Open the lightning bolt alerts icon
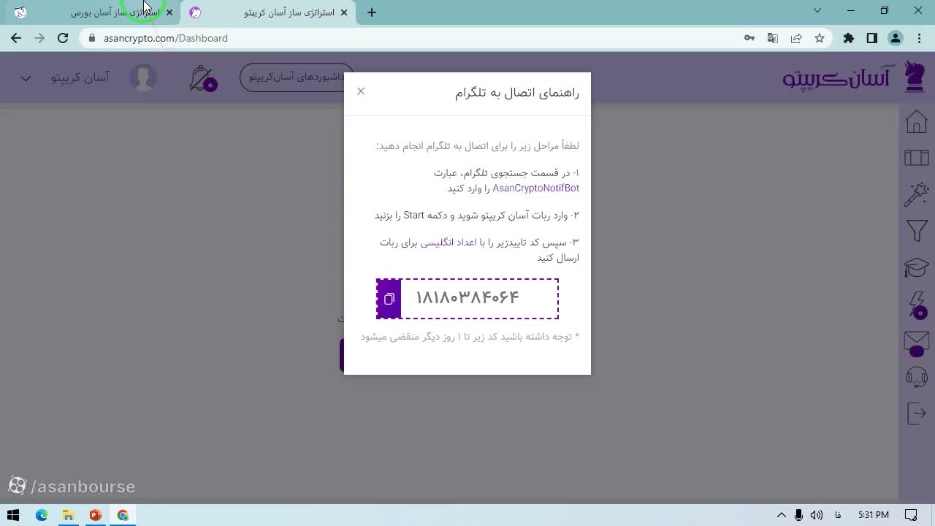935x526 pixels. (917, 305)
